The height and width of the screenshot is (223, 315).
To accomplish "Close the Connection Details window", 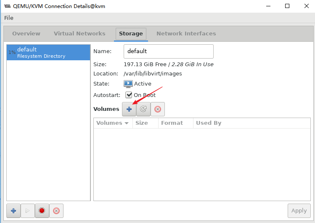I will pyautogui.click(x=306, y=6).
